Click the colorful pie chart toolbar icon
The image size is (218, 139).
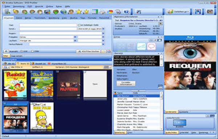(x=110, y=12)
